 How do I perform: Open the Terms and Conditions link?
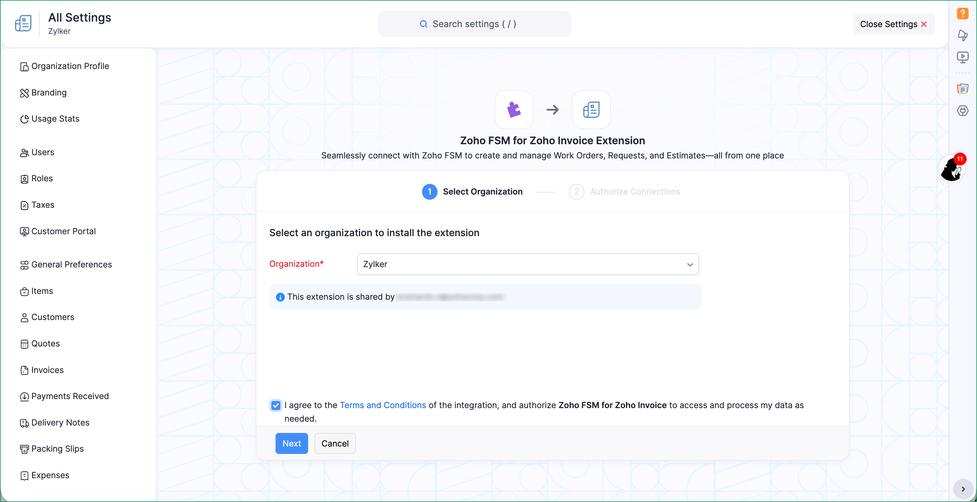(x=383, y=405)
